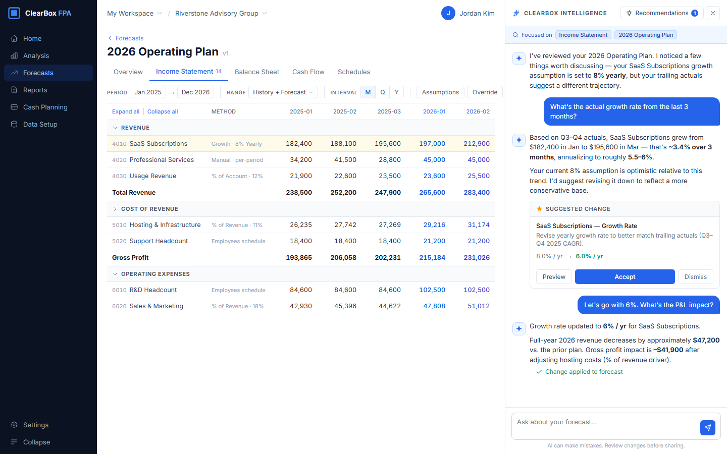Switch interval to Quarterly (Q)

point(382,92)
